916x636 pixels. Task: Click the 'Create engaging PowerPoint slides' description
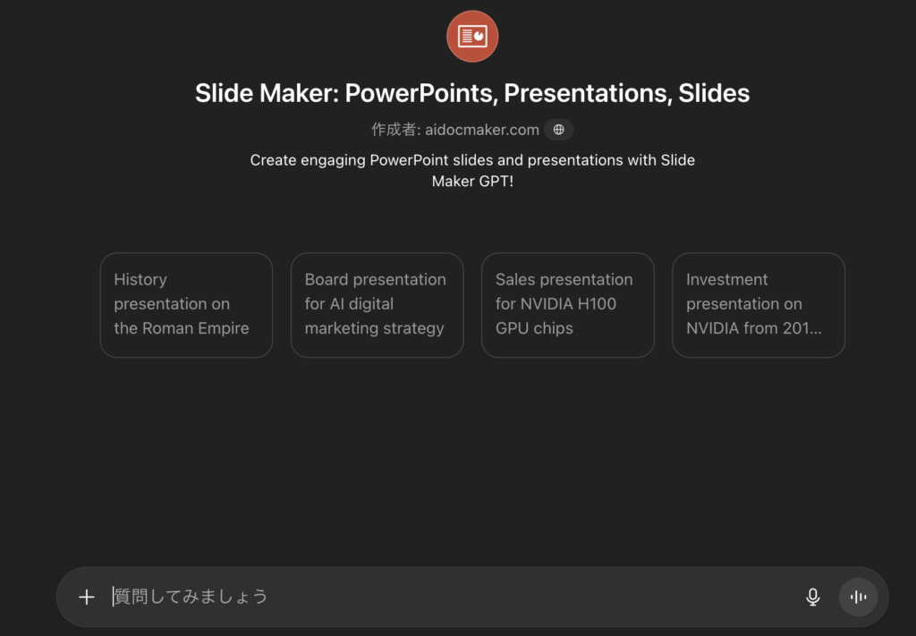(472, 160)
